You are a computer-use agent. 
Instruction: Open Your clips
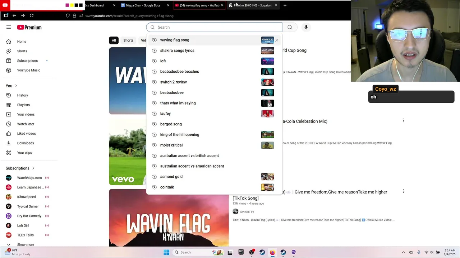(x=25, y=153)
